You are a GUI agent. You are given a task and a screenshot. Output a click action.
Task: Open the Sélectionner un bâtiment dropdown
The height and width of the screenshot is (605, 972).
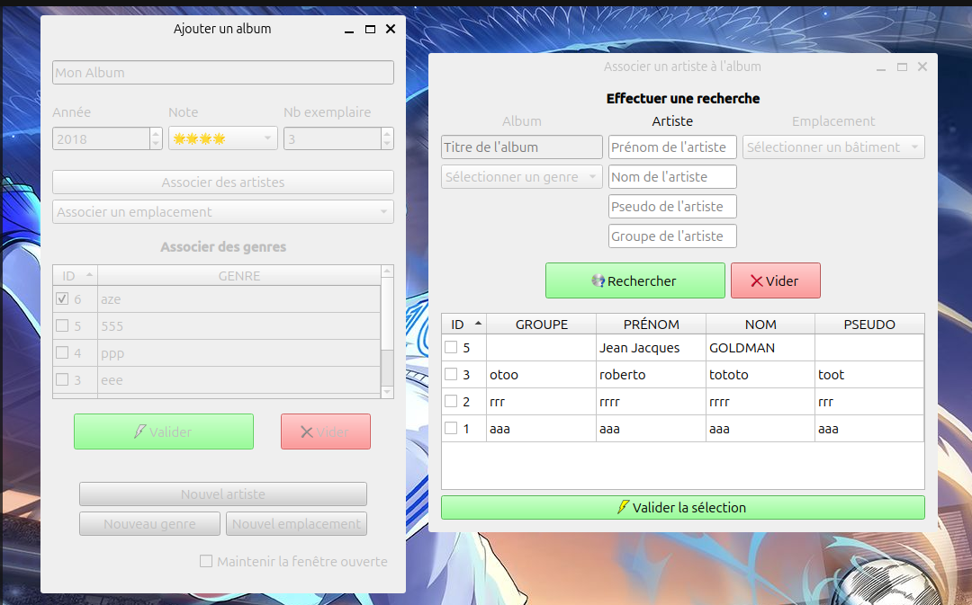pos(832,147)
